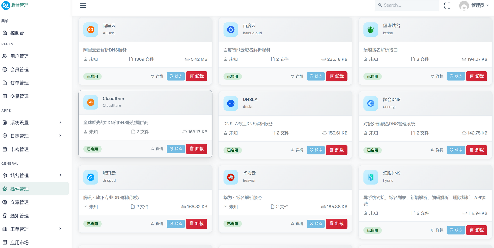Uninstall 阿里云 with 卸载 button
The height and width of the screenshot is (248, 494).
(x=196, y=76)
